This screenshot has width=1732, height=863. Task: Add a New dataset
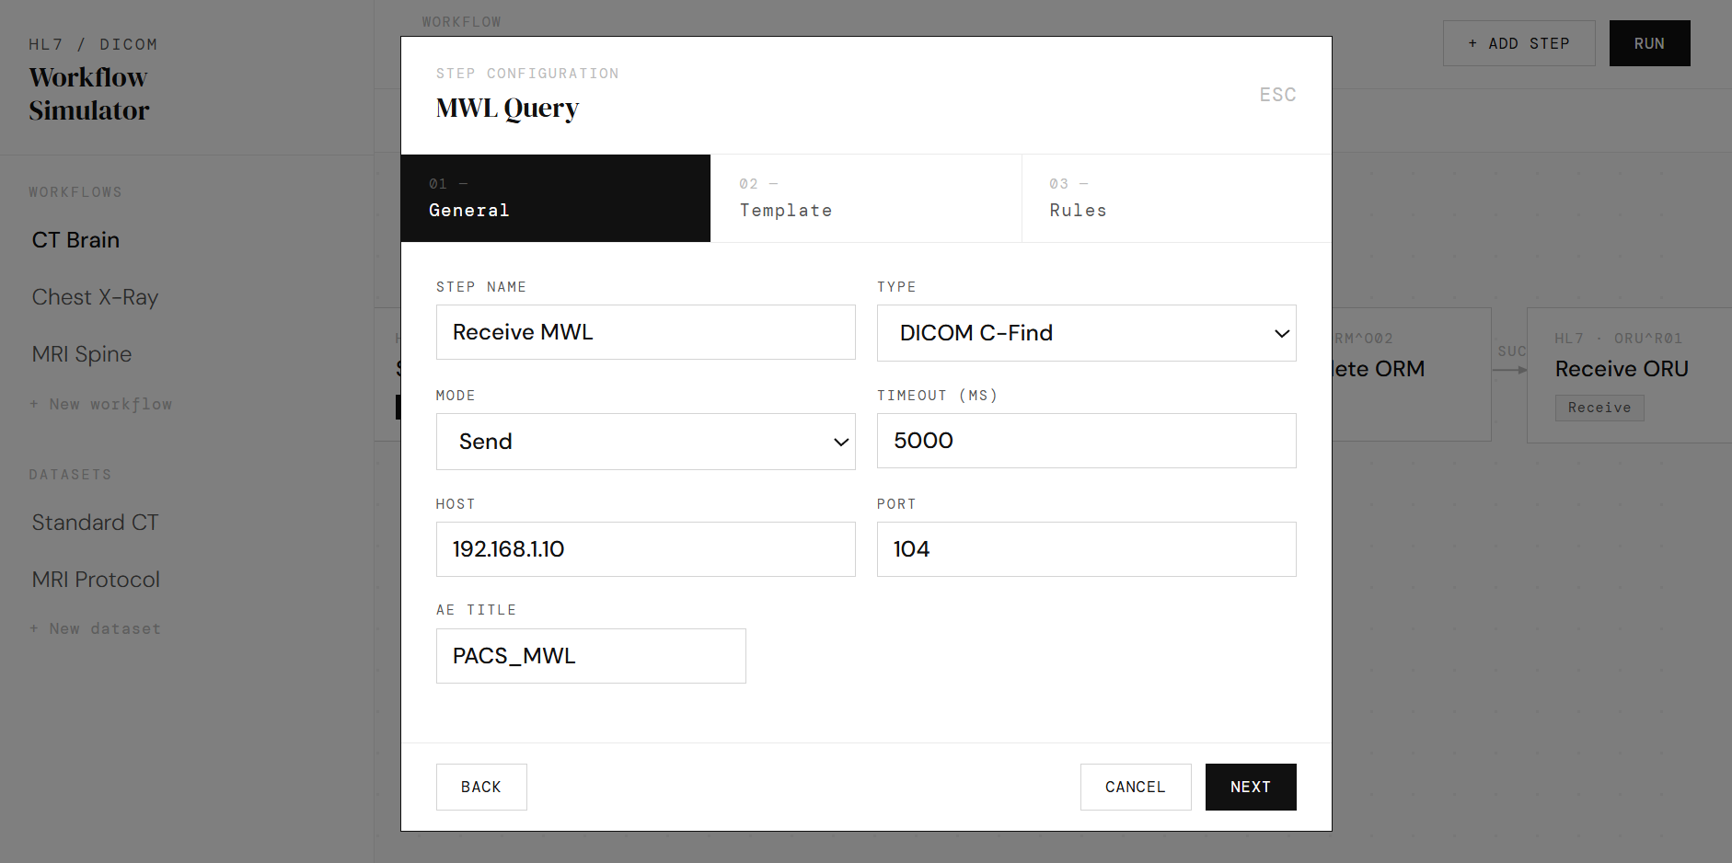click(96, 628)
